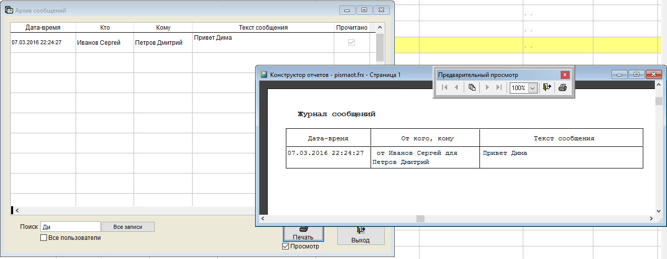Print report using toolbar printer icon
Screen dimensions: 667x259
563,88
